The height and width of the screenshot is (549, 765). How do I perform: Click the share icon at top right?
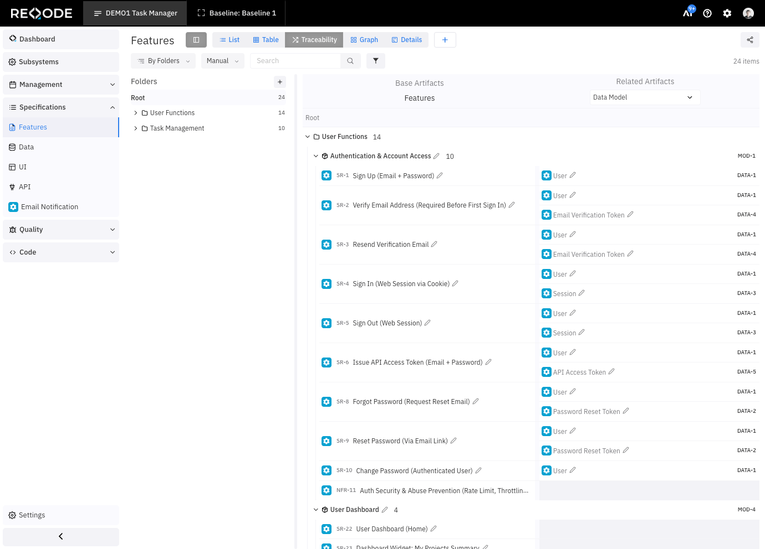pyautogui.click(x=749, y=40)
